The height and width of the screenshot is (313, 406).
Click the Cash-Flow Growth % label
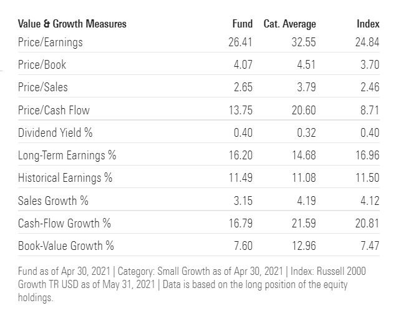(65, 222)
